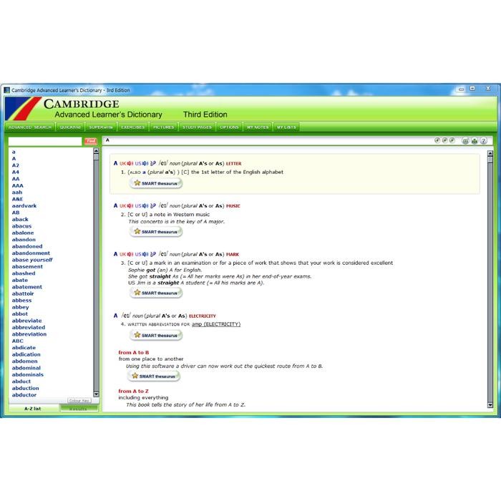
Task: Click the Colour Key button
Action: (x=79, y=400)
